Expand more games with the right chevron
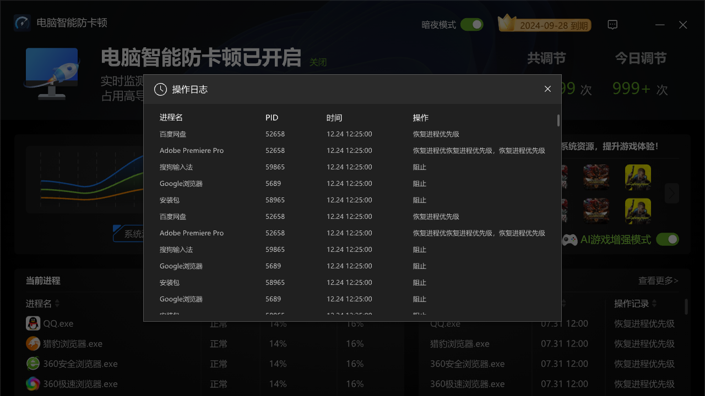Image resolution: width=705 pixels, height=396 pixels. (x=671, y=193)
